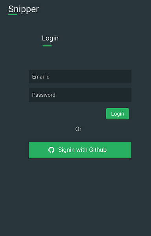Screen dimensions: 151x236
Task: Click the GitHub octocat icon
Action: tap(51, 150)
